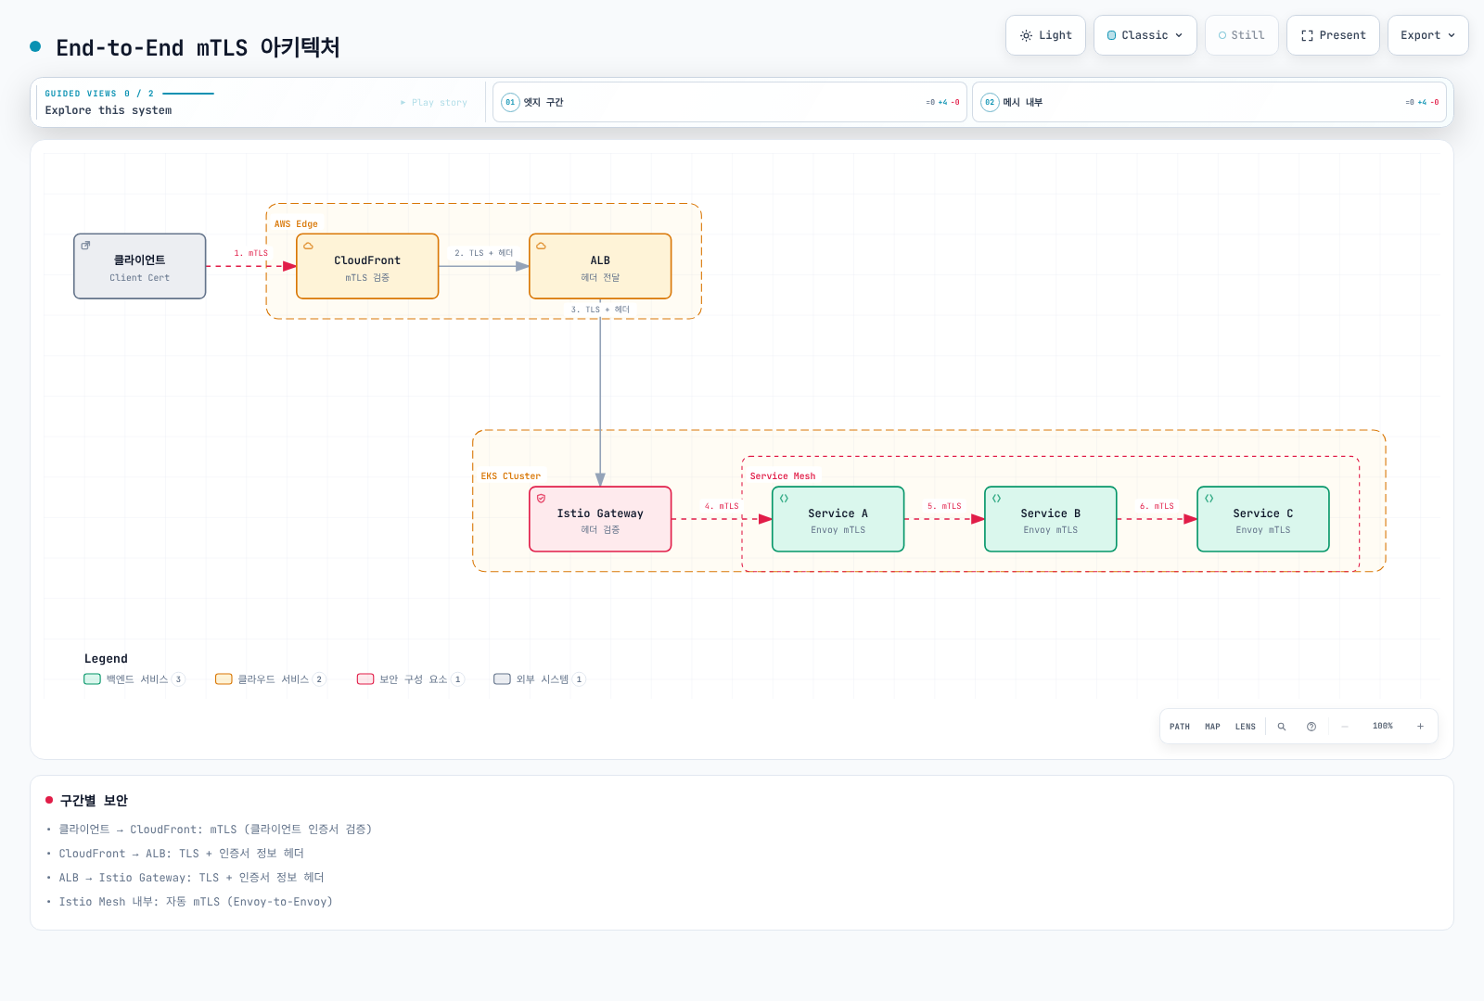This screenshot has width=1484, height=1001.
Task: Toggle the 클라우드 서비스 legend swatch
Action: [x=224, y=679]
